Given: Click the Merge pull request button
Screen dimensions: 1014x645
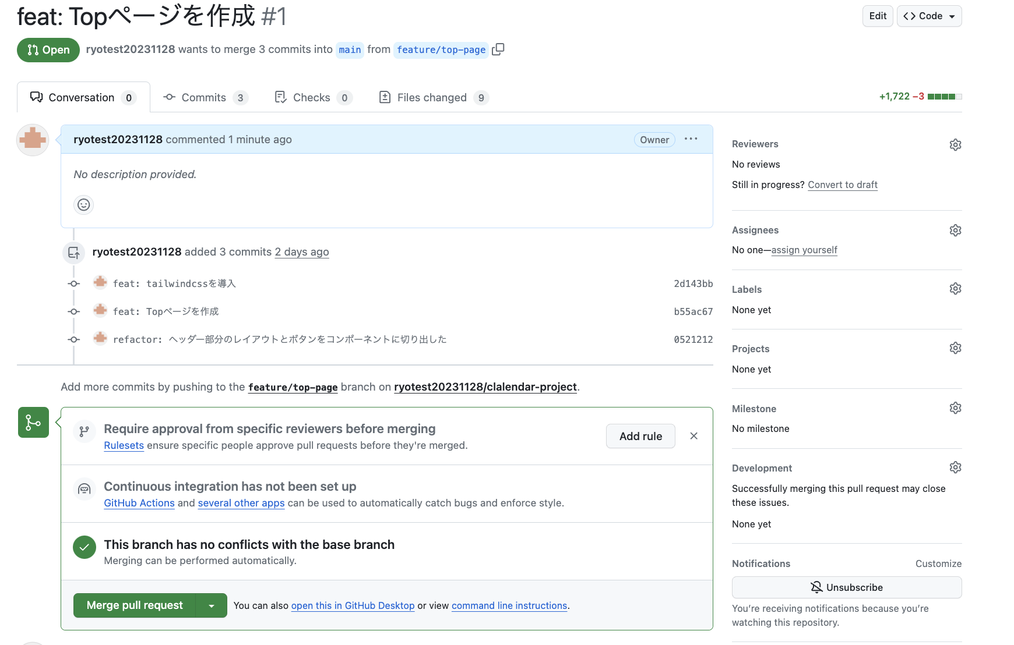Looking at the screenshot, I should [x=135, y=605].
